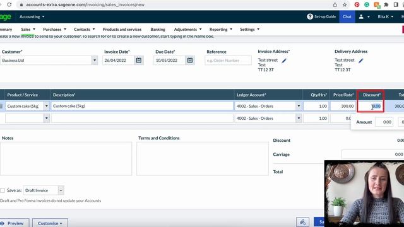
Task: Click the Description field with Custom cake (5kg)
Action: click(x=142, y=106)
